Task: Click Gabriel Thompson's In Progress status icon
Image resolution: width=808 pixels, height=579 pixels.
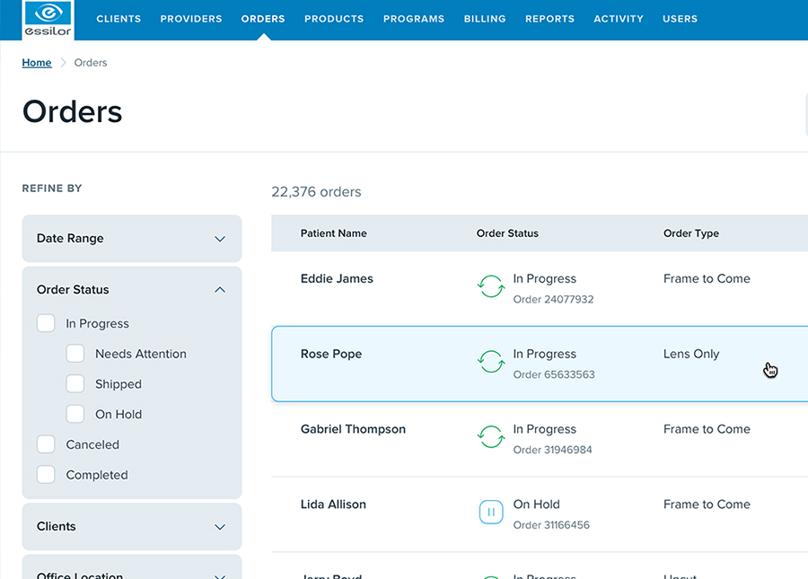Action: point(490,438)
